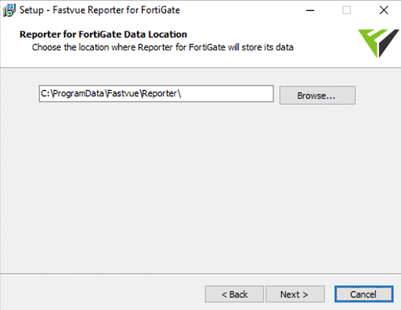
Task: Click the Browse... button
Action: (317, 96)
